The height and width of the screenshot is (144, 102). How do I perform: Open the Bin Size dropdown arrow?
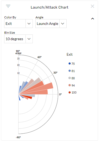[x=29, y=39]
